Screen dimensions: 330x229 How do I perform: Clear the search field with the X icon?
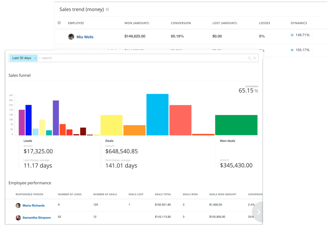(x=254, y=58)
